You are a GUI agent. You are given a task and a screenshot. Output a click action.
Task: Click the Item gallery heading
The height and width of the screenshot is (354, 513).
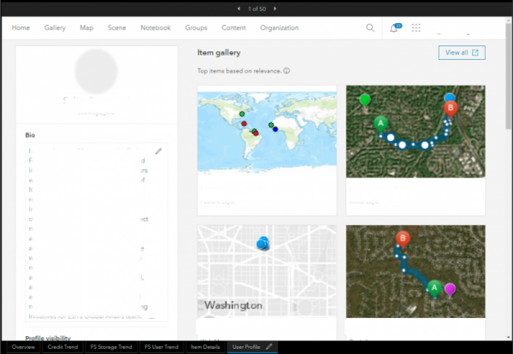[219, 53]
